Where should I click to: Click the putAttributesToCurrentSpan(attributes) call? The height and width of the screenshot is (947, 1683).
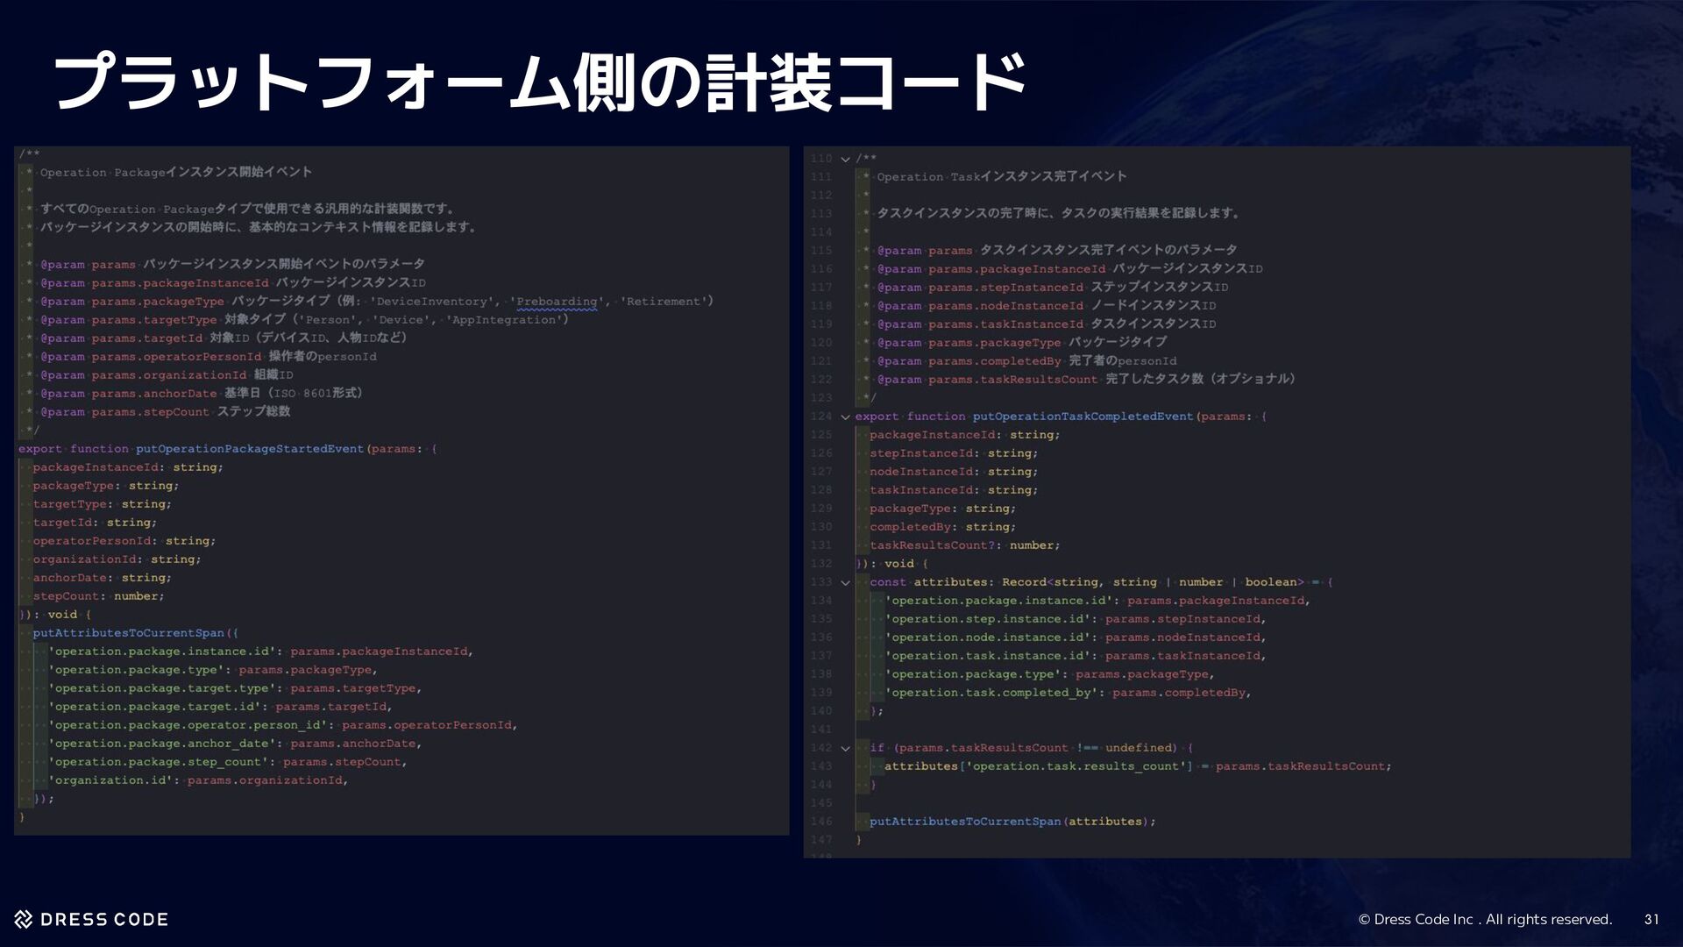[x=1012, y=822]
